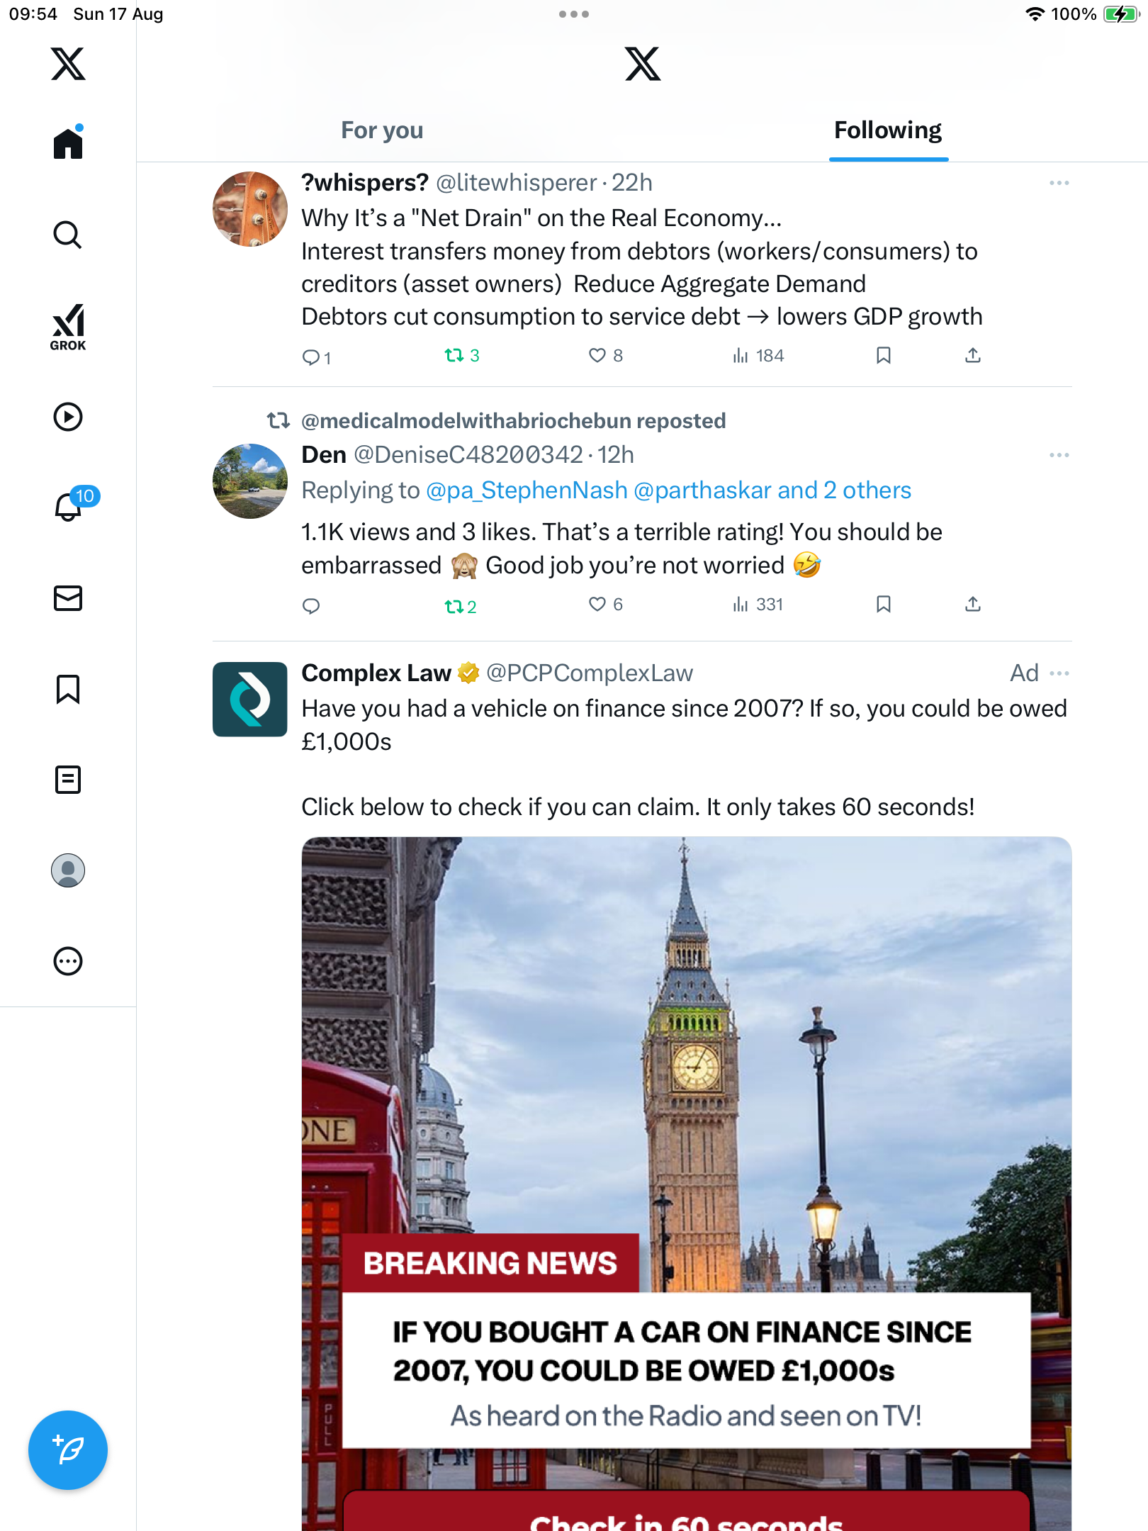Image resolution: width=1148 pixels, height=1531 pixels.
Task: Open more options on Complex Law ad
Action: coord(1059,673)
